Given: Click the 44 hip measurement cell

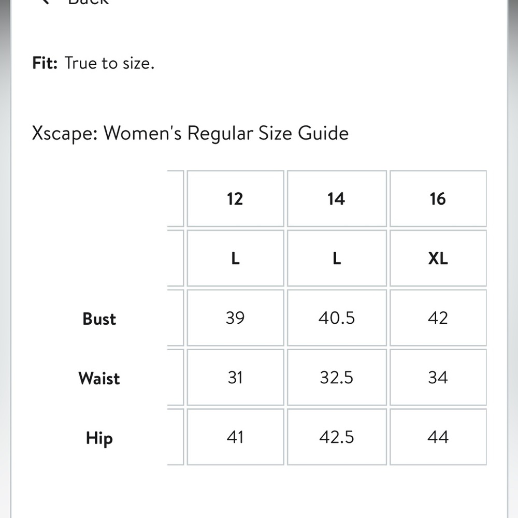Looking at the screenshot, I should (x=438, y=437).
